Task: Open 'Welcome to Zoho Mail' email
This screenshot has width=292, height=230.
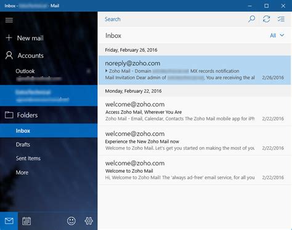Action: 195,170
